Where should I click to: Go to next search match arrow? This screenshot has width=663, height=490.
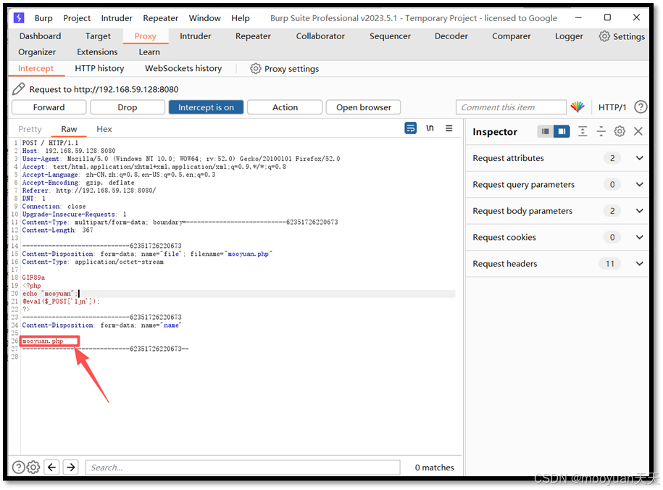(x=71, y=467)
